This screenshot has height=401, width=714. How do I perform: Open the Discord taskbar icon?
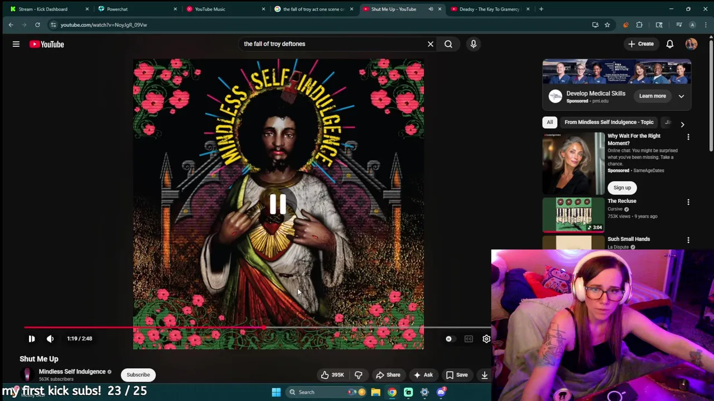[441, 392]
